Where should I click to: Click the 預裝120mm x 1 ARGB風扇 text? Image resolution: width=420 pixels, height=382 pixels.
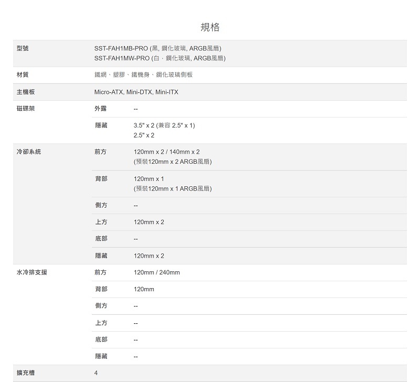coord(173,188)
